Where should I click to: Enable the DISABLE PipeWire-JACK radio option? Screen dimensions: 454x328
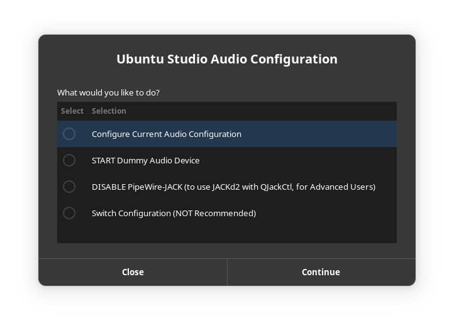tap(69, 187)
